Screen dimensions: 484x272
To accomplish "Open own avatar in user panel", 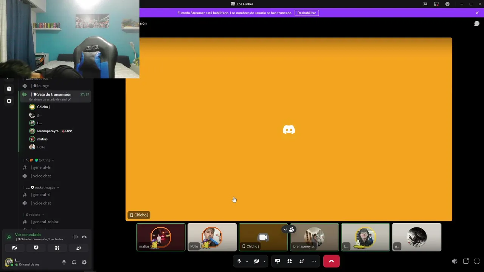I will [9, 262].
